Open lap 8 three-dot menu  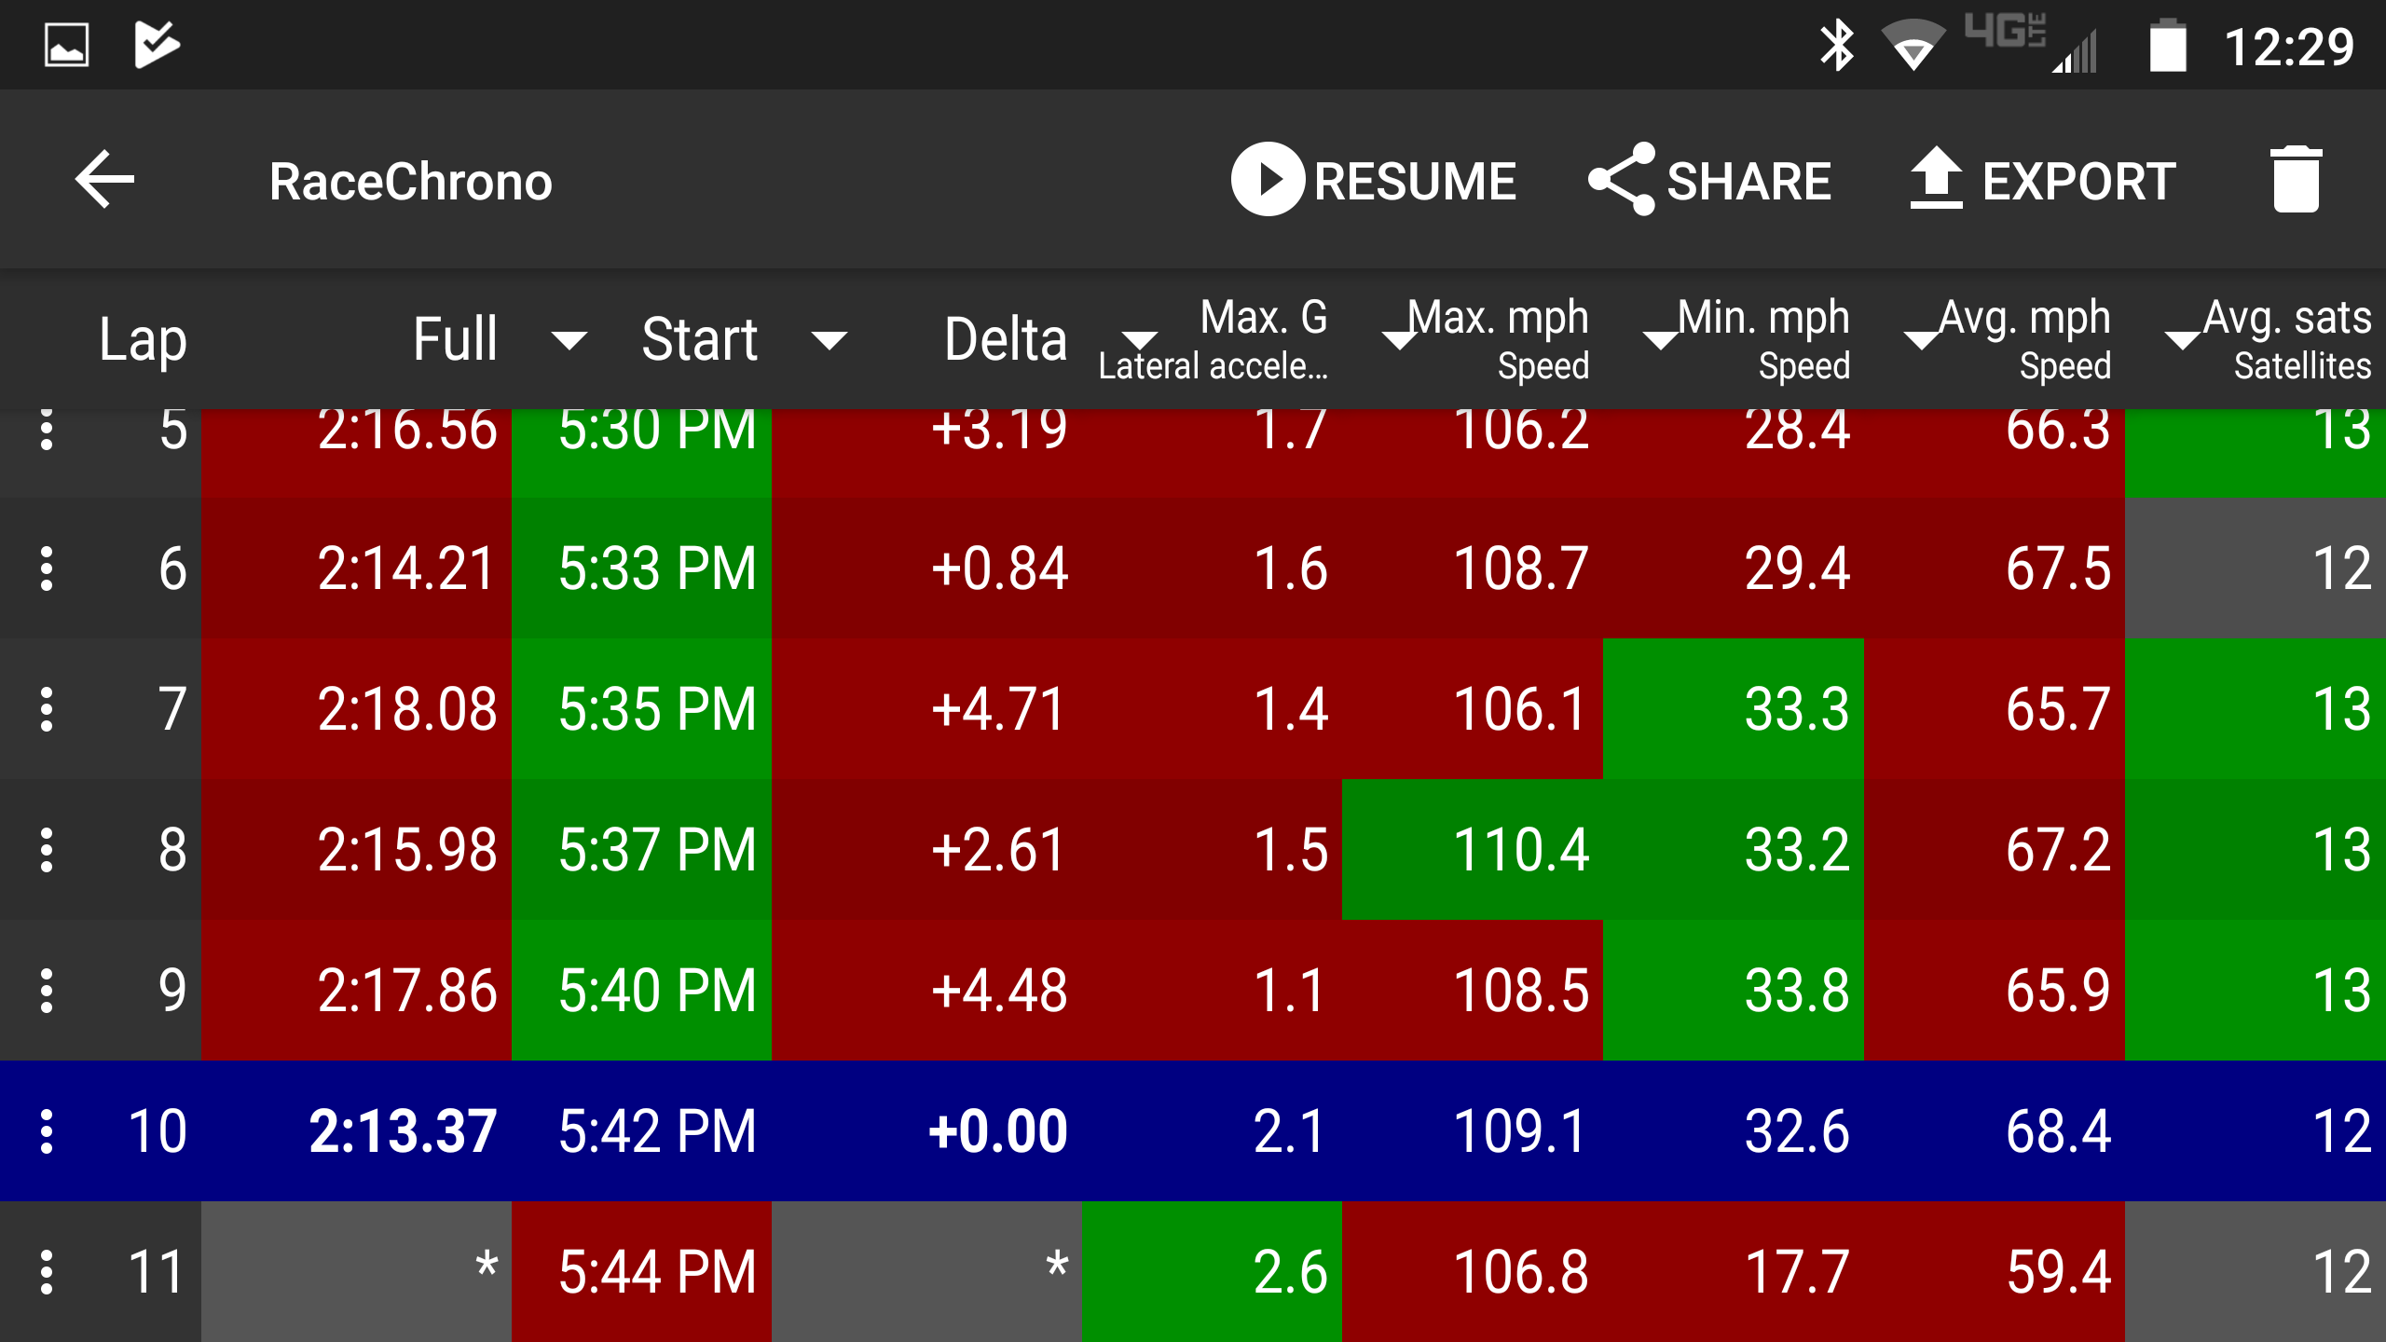(47, 850)
